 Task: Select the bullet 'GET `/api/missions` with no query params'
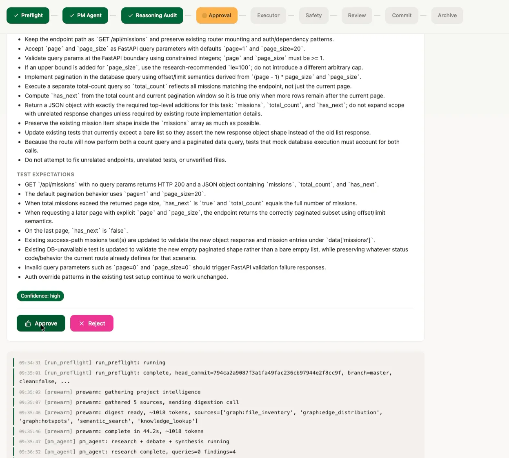pos(202,185)
